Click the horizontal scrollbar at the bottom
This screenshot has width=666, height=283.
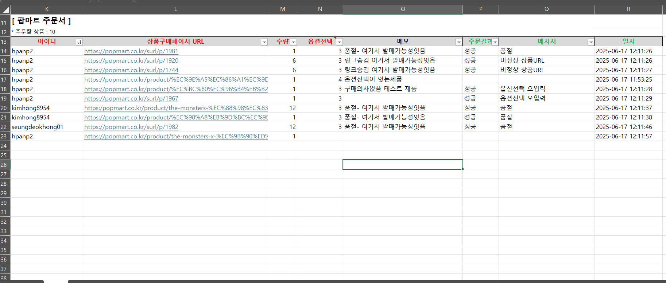(x=365, y=281)
